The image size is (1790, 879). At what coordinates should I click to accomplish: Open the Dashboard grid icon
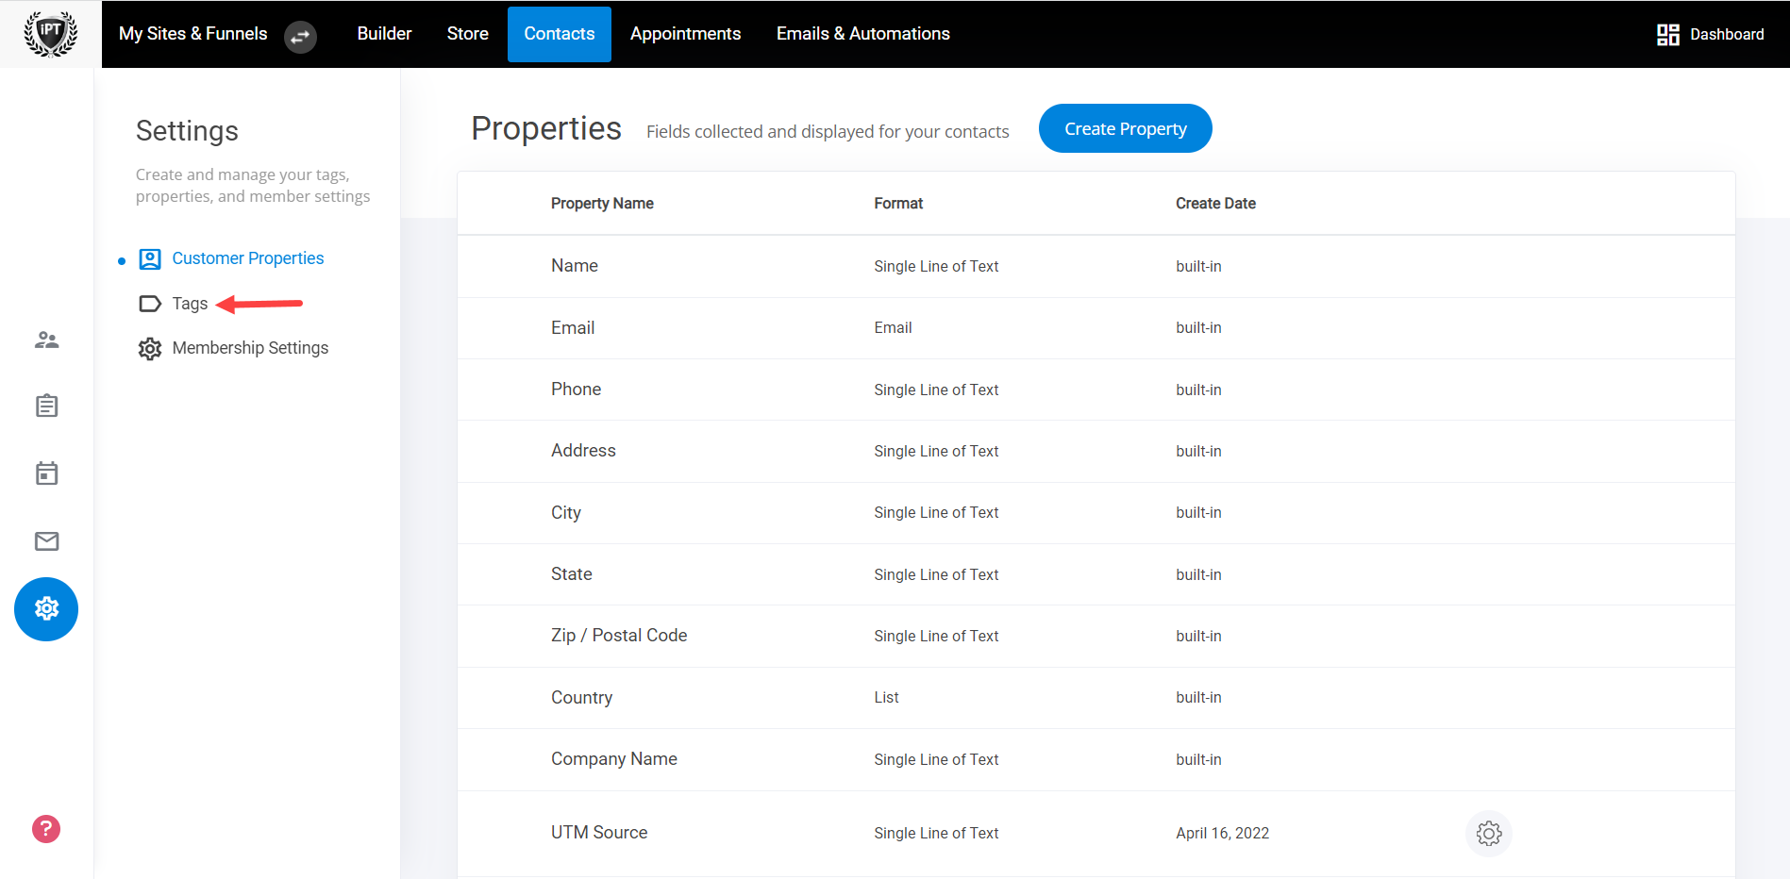click(1667, 34)
